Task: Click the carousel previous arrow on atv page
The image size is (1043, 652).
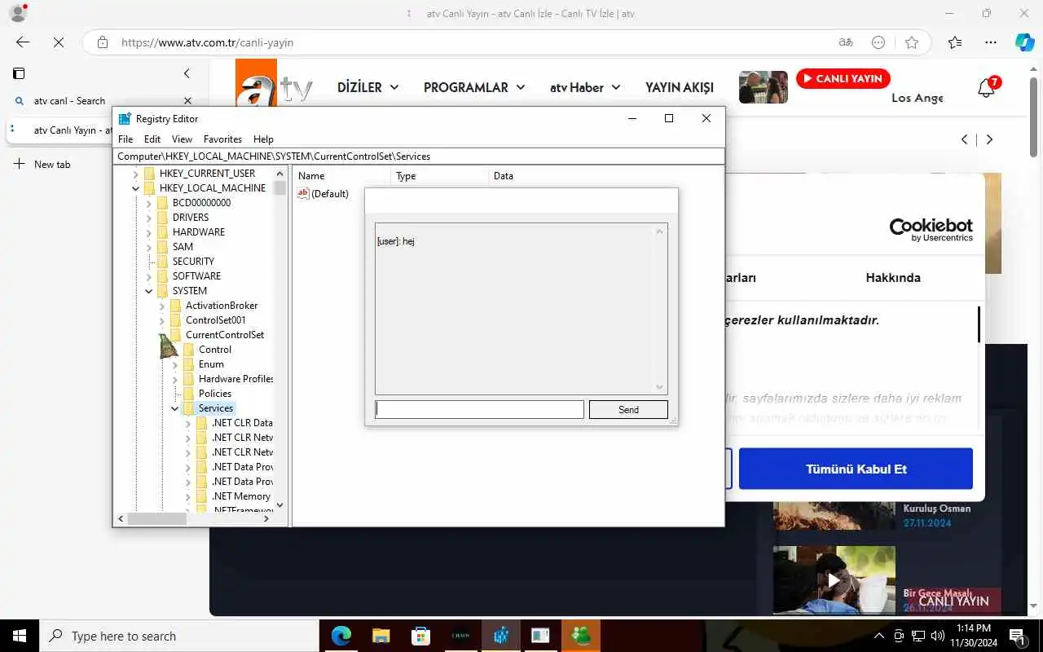Action: (965, 139)
